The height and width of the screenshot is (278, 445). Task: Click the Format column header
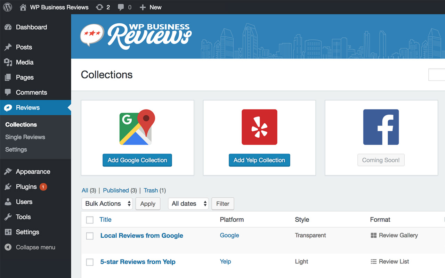[x=380, y=220]
